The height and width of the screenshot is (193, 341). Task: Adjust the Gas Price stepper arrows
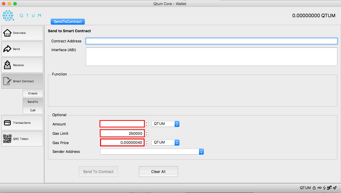tap(147, 142)
